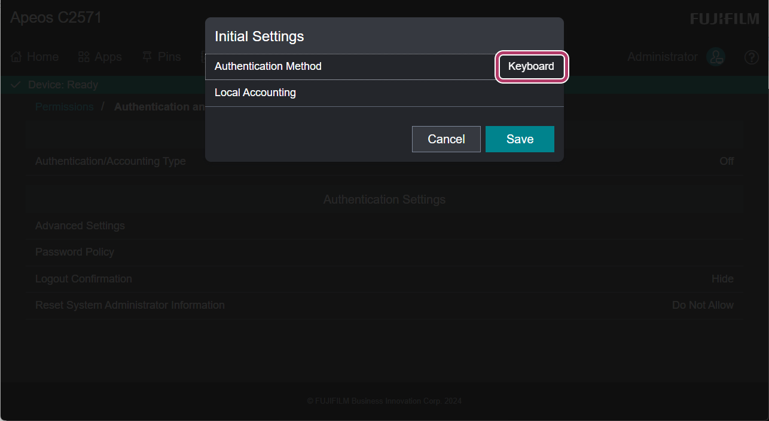Viewport: 769px width, 421px height.
Task: Click the Hide value for Logout Confirmation
Action: 722,279
